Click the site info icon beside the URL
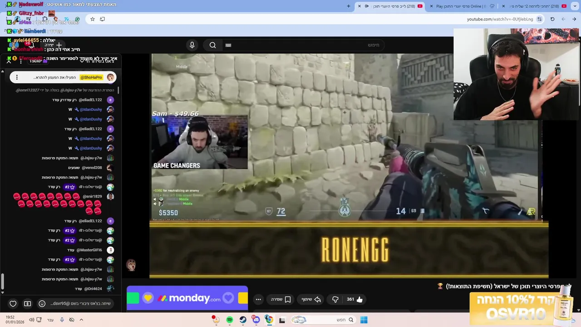581x327 pixels. click(x=539, y=19)
